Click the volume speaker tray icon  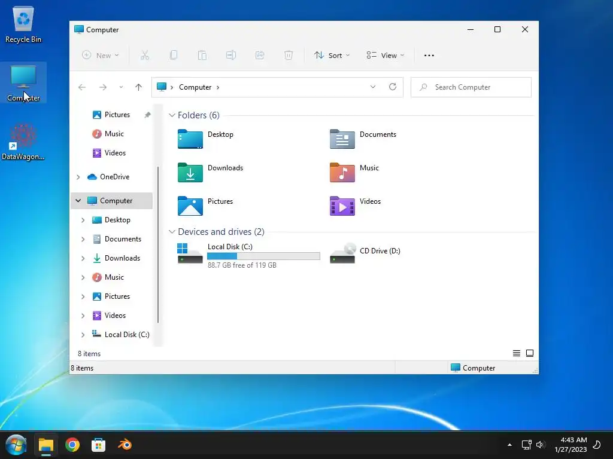coord(541,445)
